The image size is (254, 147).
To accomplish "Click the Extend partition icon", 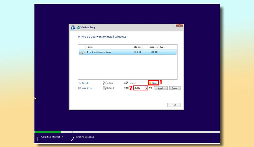I will click(x=105, y=88).
